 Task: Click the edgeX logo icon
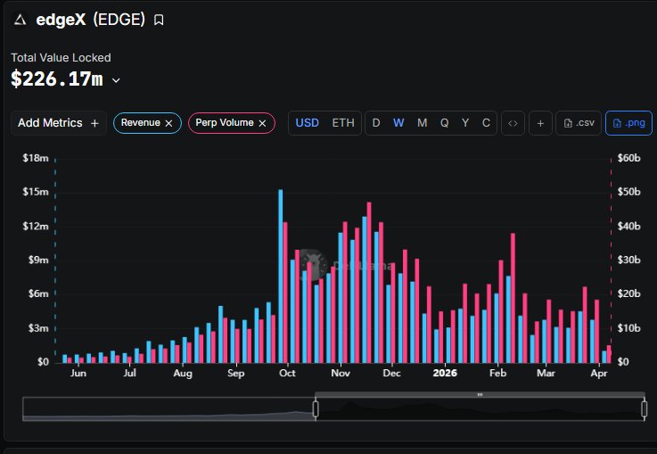pyautogui.click(x=20, y=20)
